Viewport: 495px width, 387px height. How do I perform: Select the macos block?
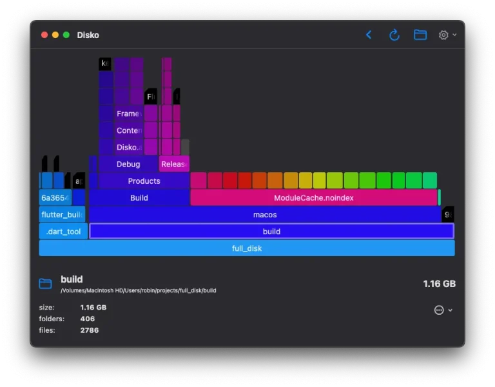tap(265, 215)
